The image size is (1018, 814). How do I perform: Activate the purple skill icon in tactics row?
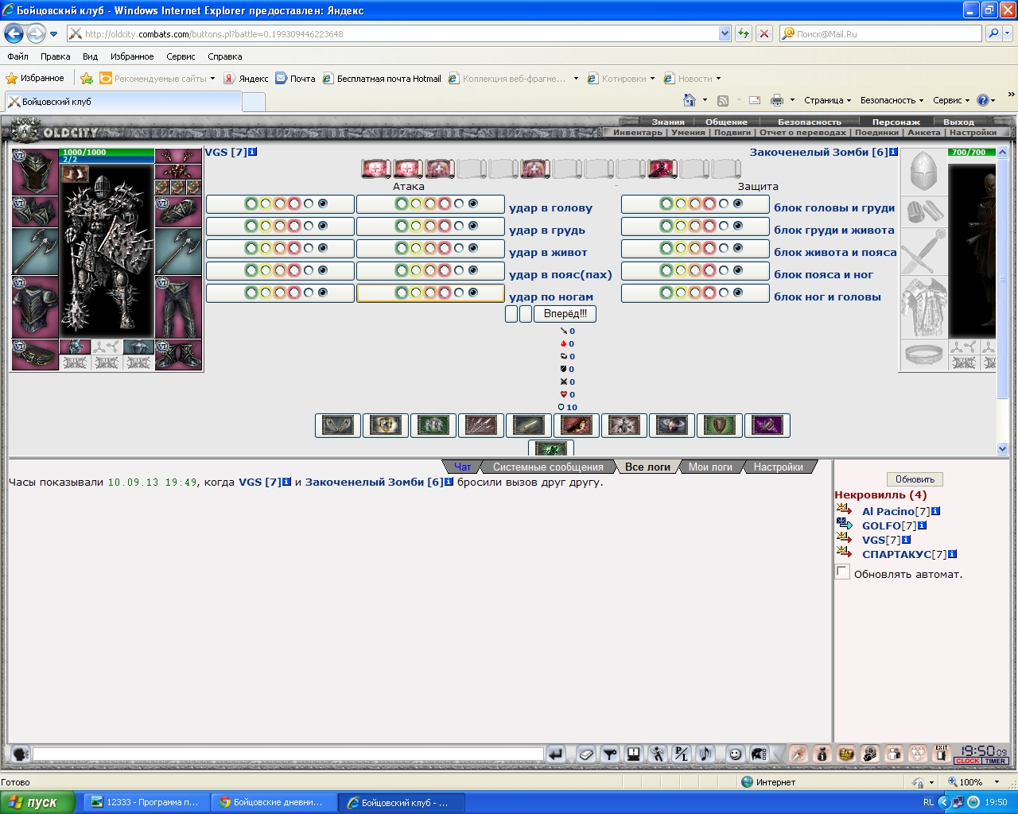tap(767, 425)
